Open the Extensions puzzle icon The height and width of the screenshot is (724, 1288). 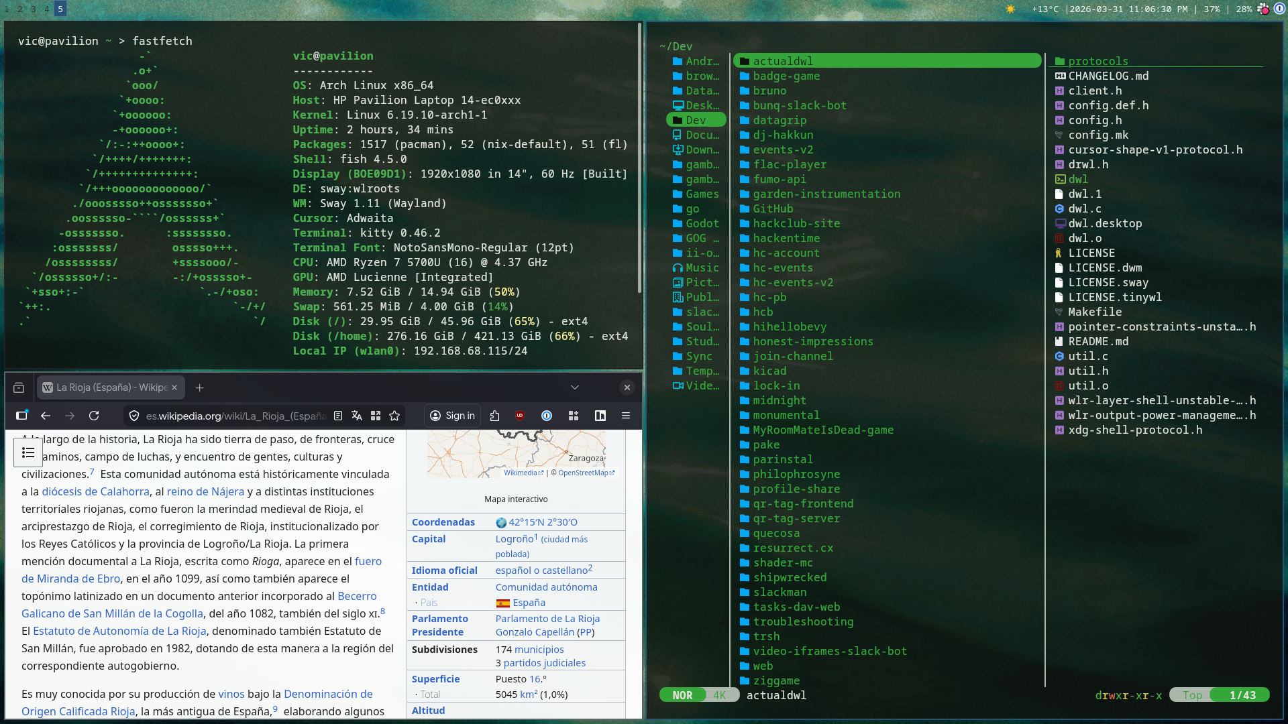point(495,416)
